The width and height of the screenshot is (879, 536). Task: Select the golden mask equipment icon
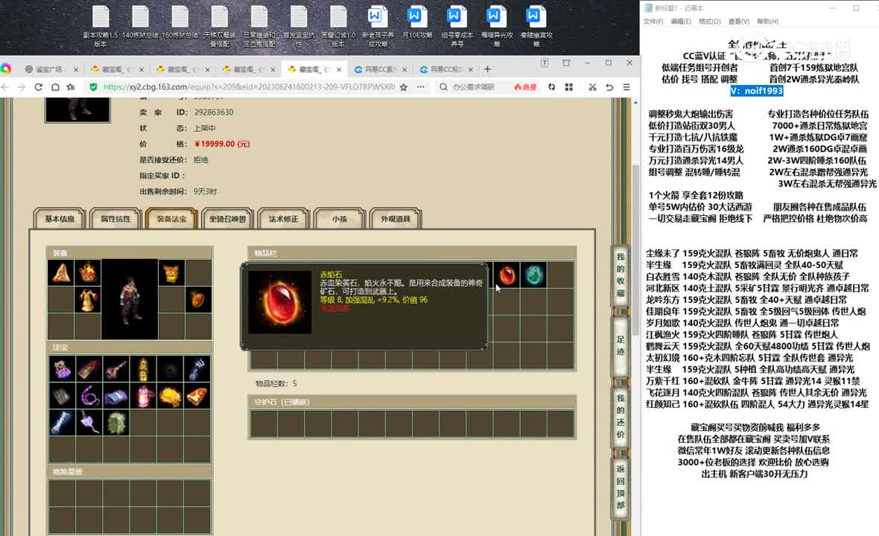click(171, 273)
